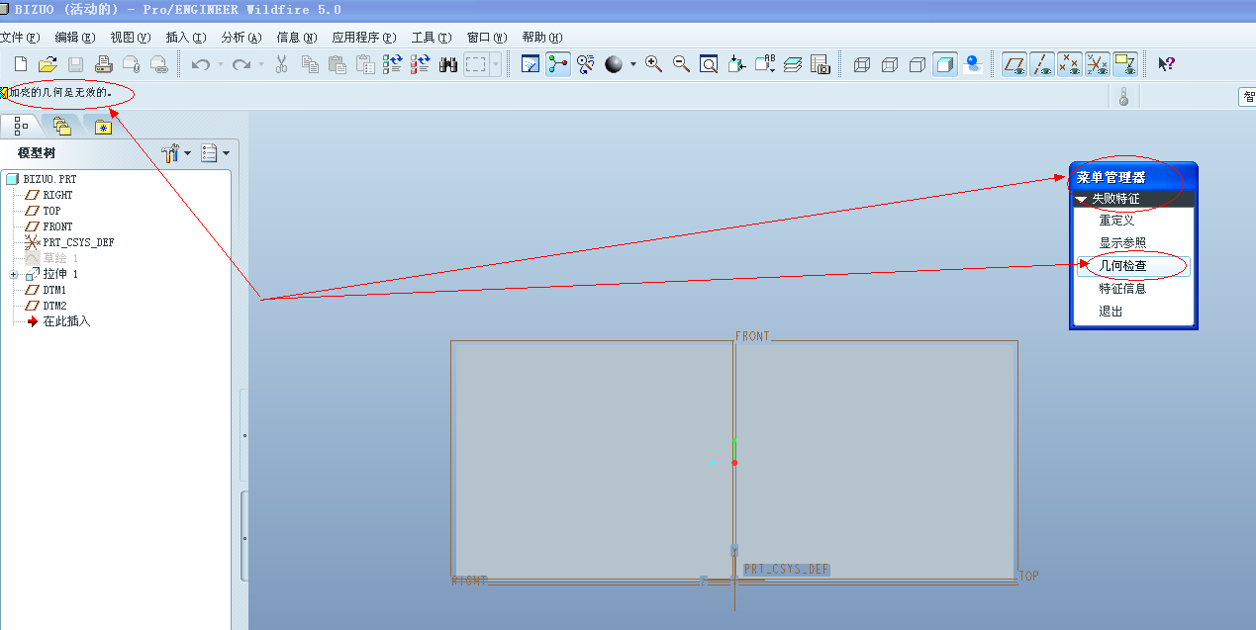Zoom in with the plus magnifier

click(653, 64)
